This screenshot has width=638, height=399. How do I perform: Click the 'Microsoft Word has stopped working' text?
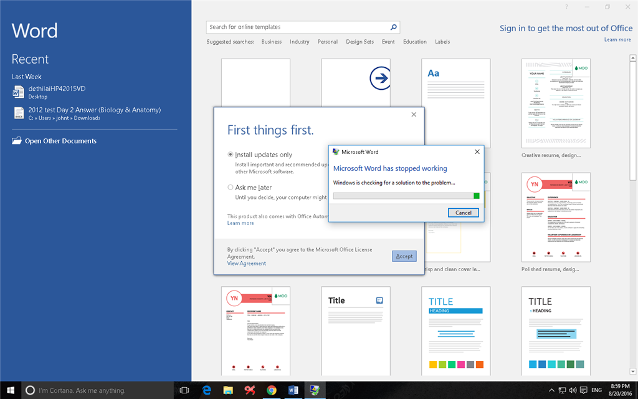point(390,168)
